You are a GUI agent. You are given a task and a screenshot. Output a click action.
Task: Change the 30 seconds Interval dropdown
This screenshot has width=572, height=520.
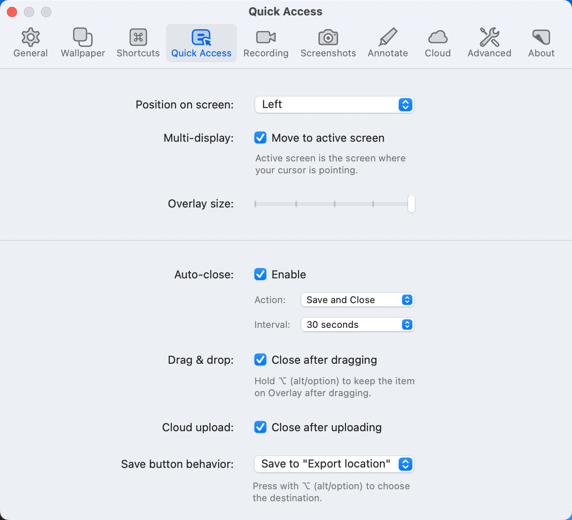pyautogui.click(x=357, y=324)
